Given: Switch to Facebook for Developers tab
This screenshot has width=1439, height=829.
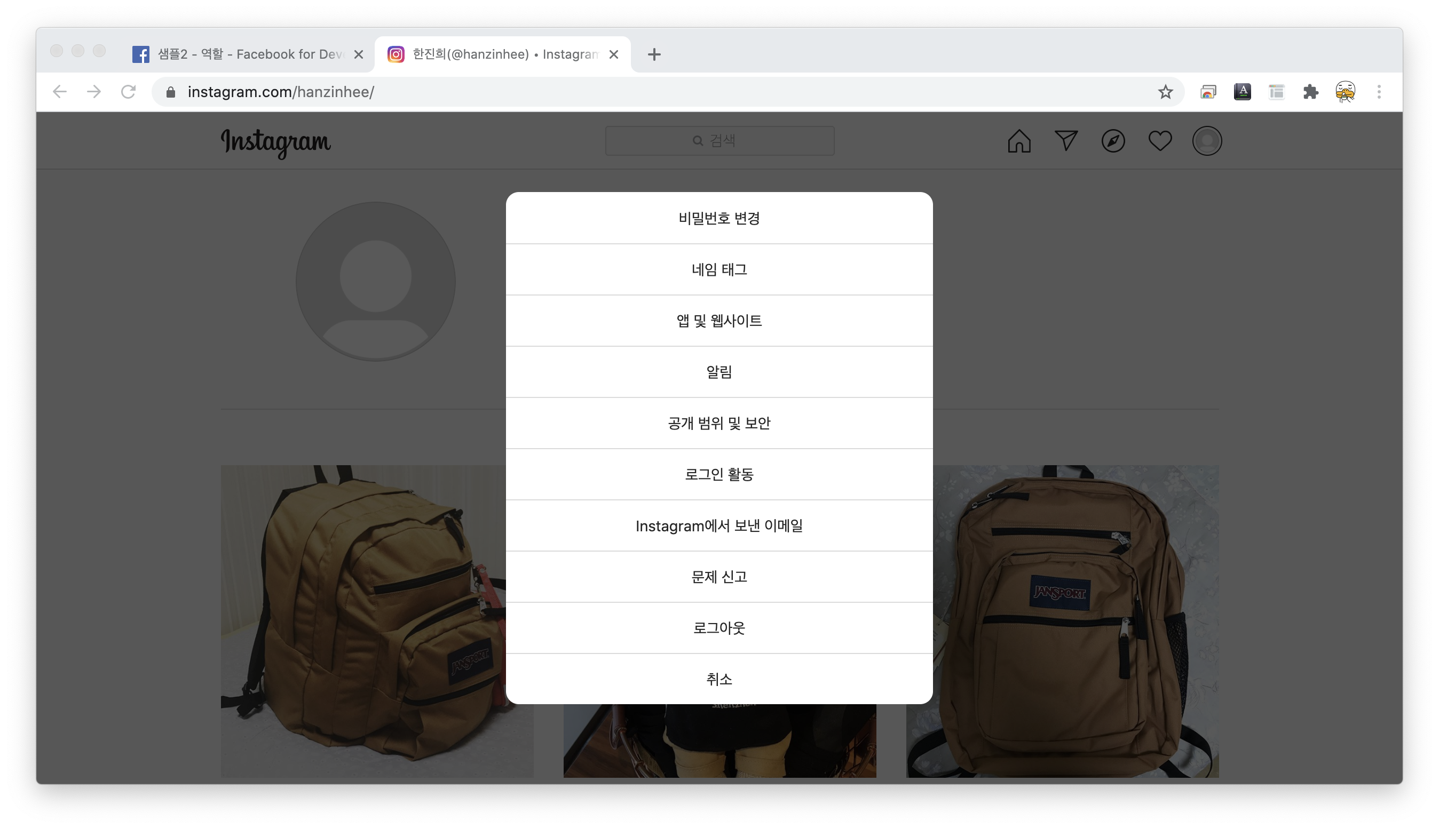Looking at the screenshot, I should (x=245, y=54).
